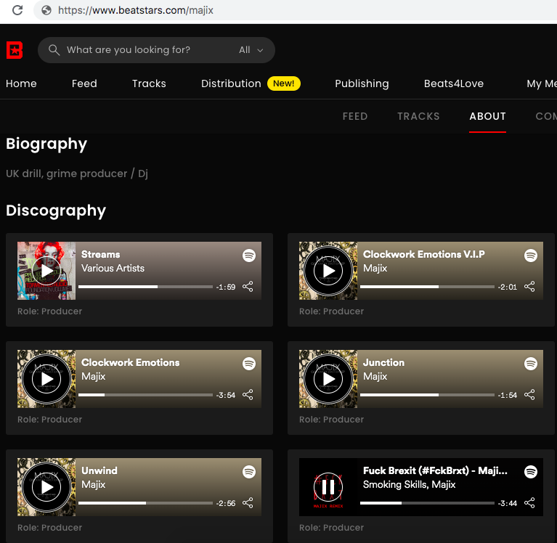Click 'Role: Producer' under Streams
Screen dimensions: 557x543
click(49, 311)
